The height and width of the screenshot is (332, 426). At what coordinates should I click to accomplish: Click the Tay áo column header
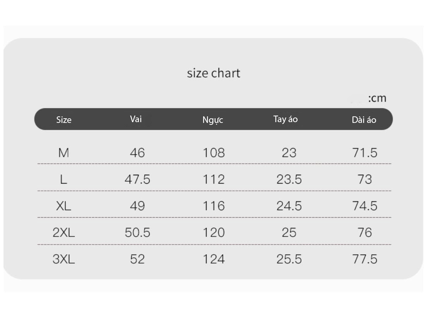click(286, 119)
